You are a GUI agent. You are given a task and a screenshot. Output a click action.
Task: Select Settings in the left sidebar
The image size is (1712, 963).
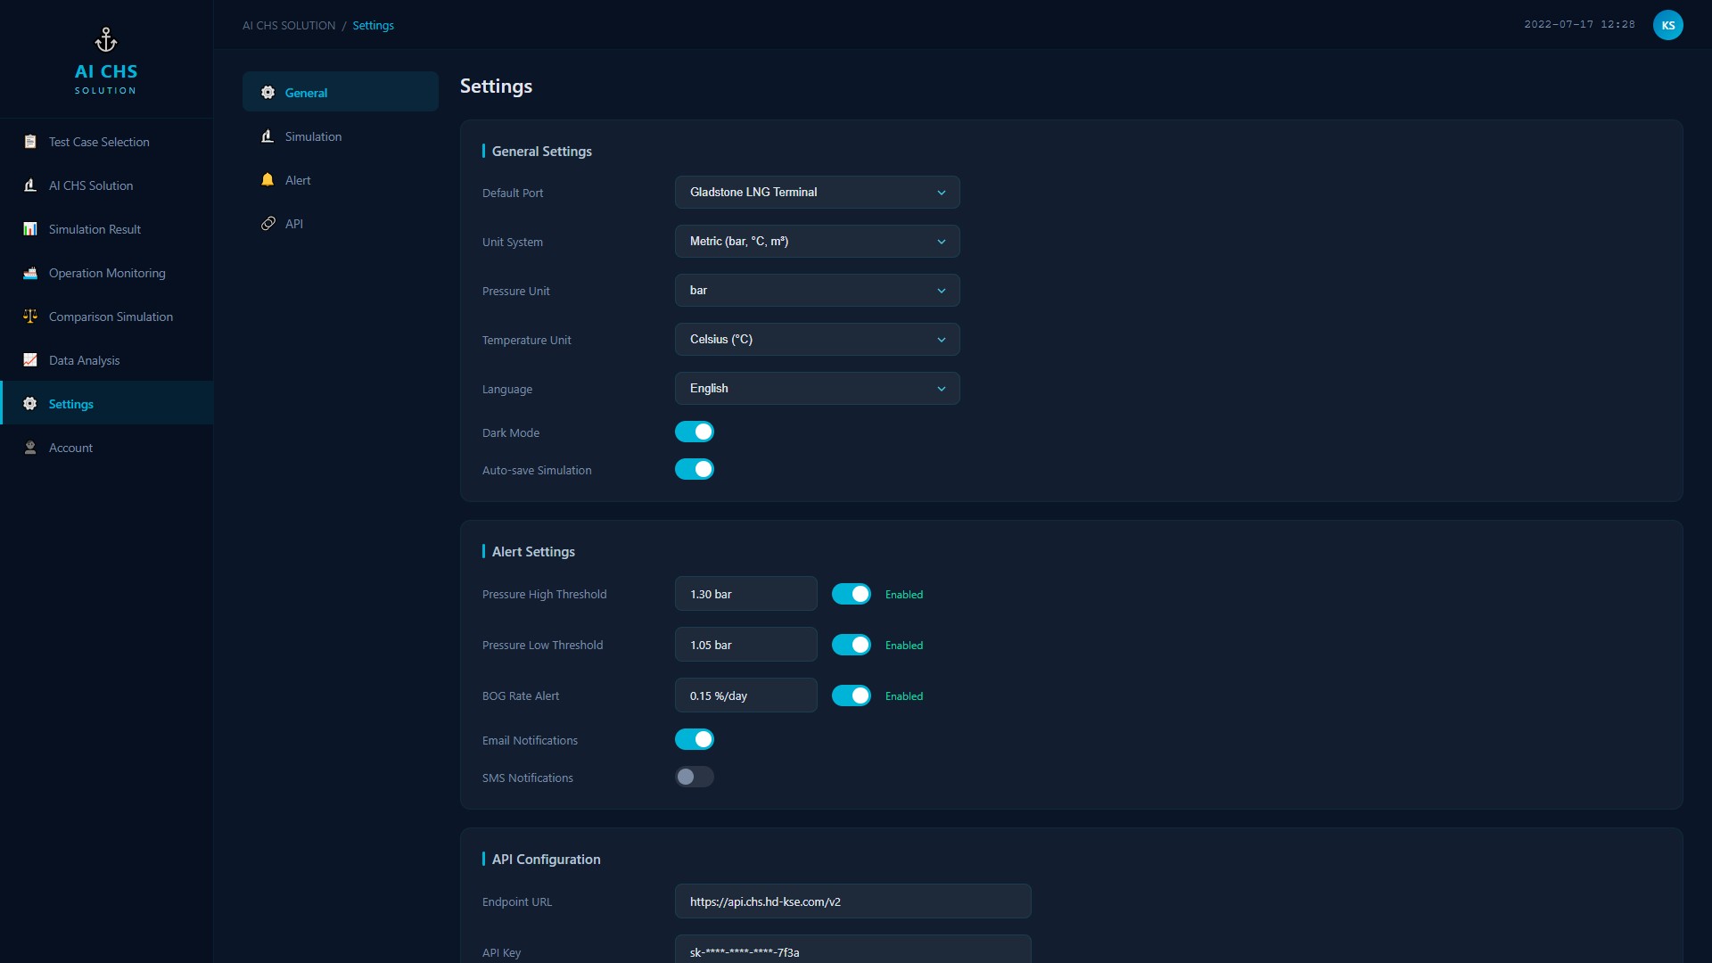tap(107, 403)
